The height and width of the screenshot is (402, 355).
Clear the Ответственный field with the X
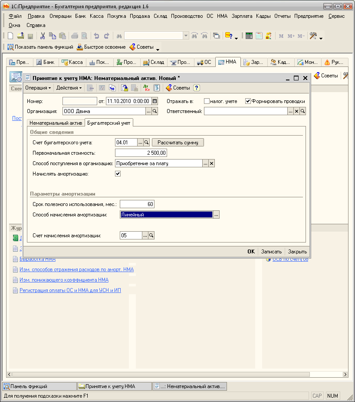[296, 111]
